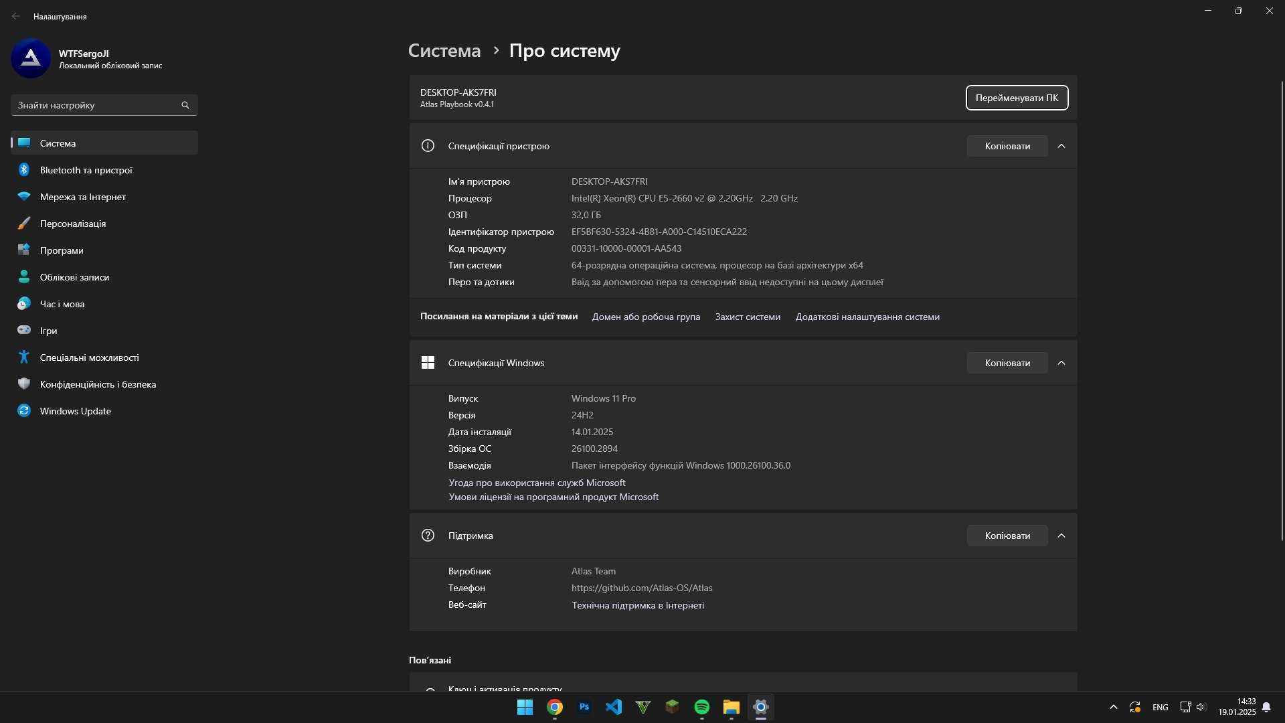Click the Wi-Fi network icon in sidebar

24,197
